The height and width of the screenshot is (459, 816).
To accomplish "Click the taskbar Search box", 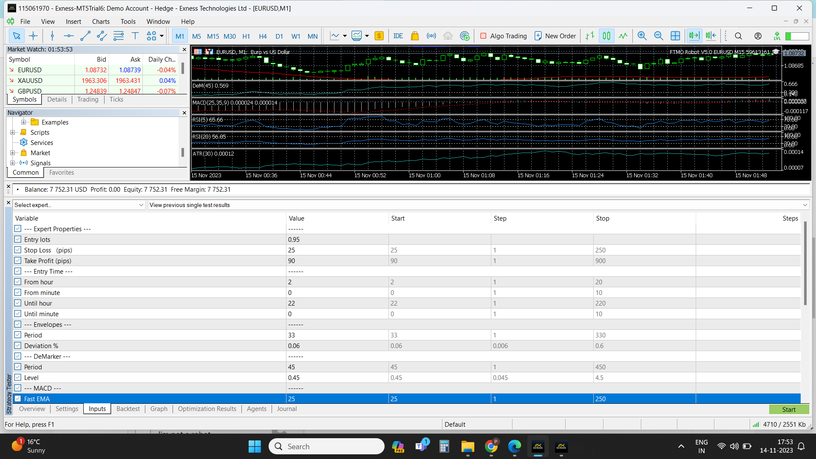I will 326,446.
